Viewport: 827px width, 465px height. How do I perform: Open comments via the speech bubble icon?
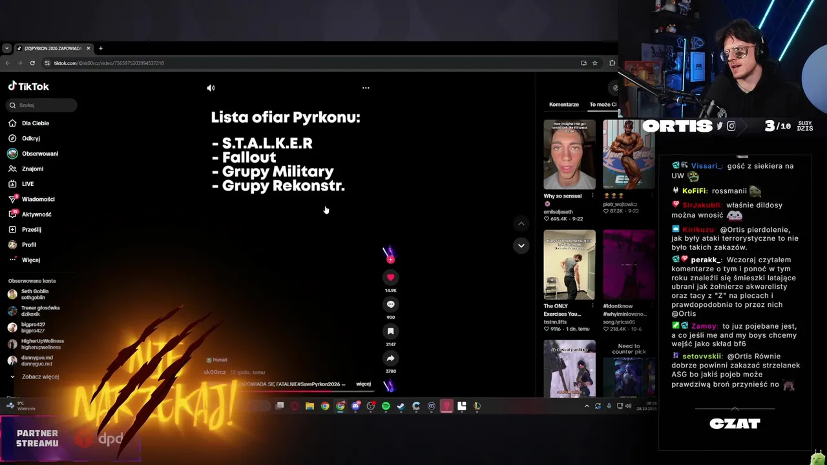(x=390, y=304)
